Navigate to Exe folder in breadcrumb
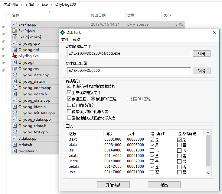 coord(44,5)
